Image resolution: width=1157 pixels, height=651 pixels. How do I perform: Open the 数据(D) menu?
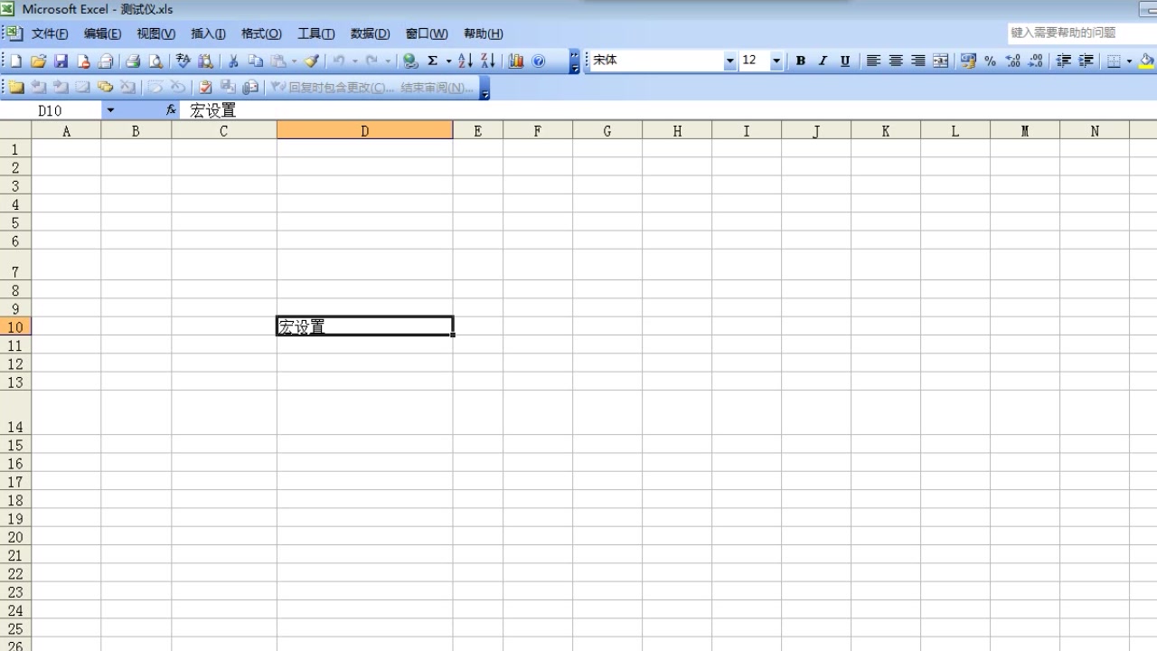(x=370, y=33)
